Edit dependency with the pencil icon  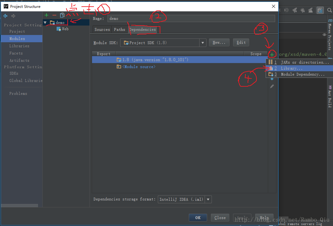pos(272,86)
